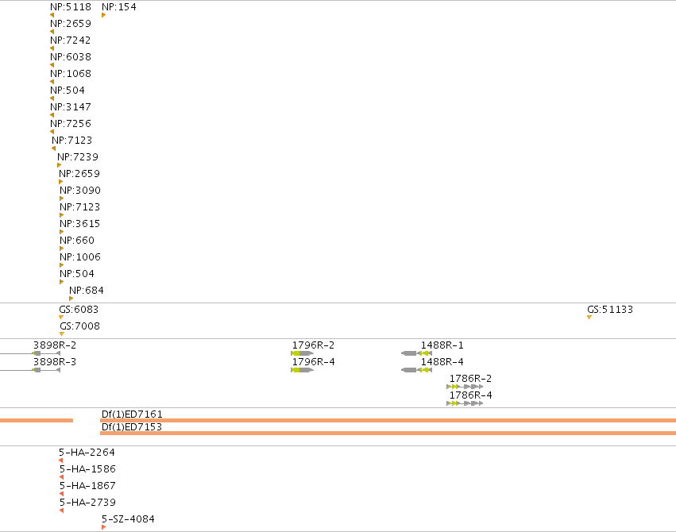Open the NP:660 feature label

(x=77, y=241)
